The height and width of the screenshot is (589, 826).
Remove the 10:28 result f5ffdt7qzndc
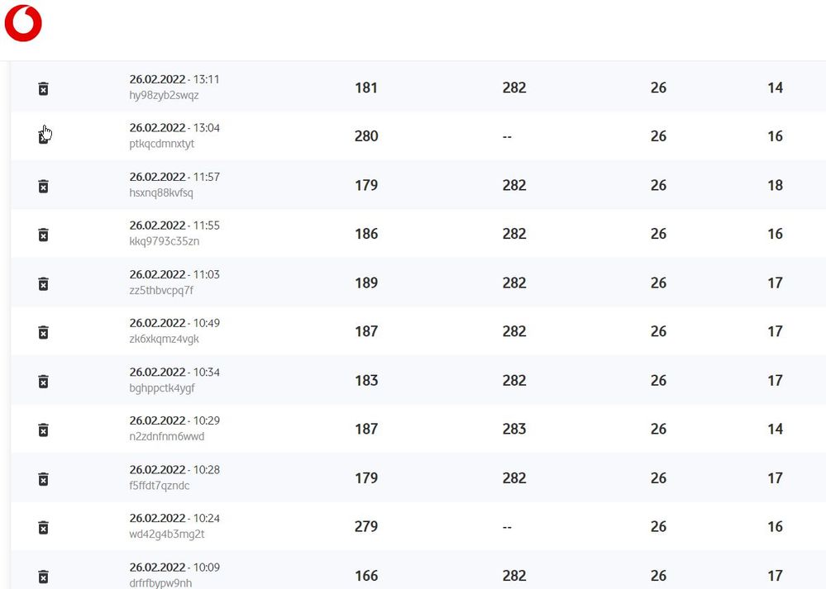point(44,479)
